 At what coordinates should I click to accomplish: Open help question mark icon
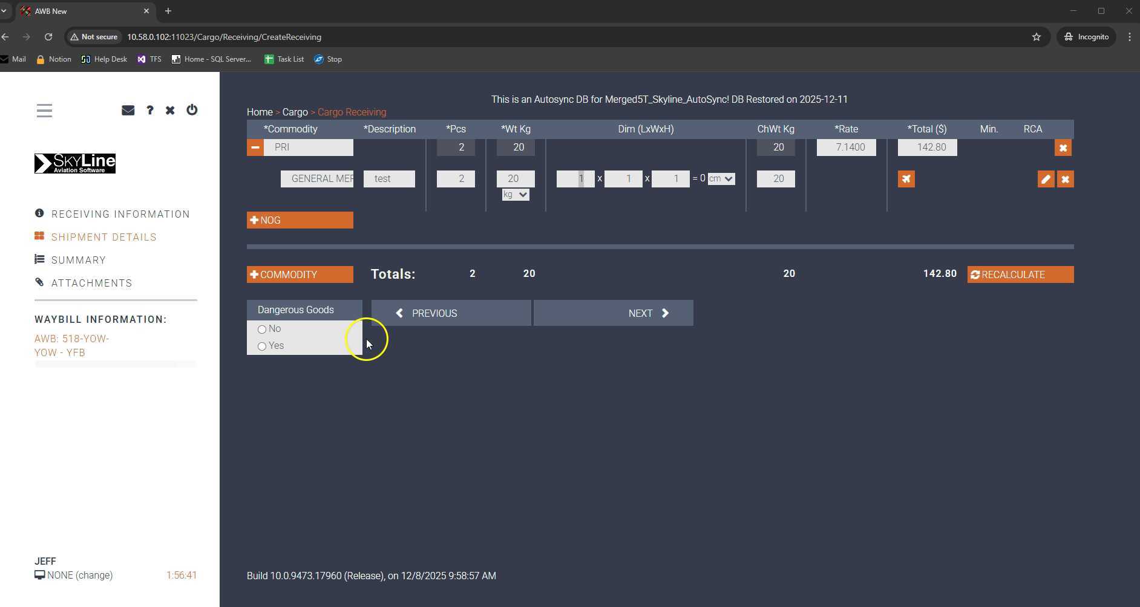[149, 110]
